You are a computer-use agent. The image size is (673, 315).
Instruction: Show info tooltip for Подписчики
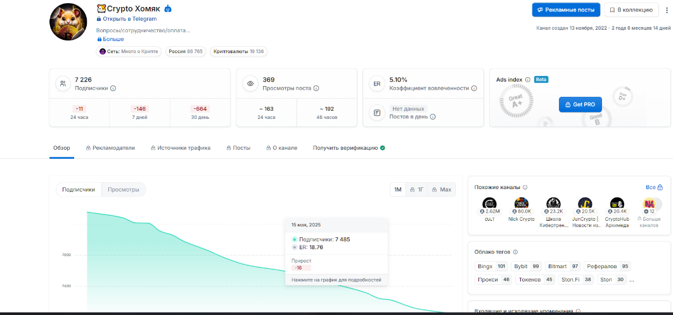point(113,89)
